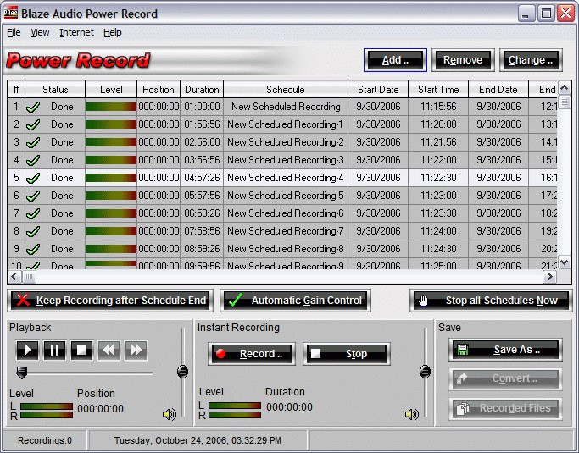This screenshot has height=453, width=579.
Task: Maximize the Power Record window
Action: point(547,14)
